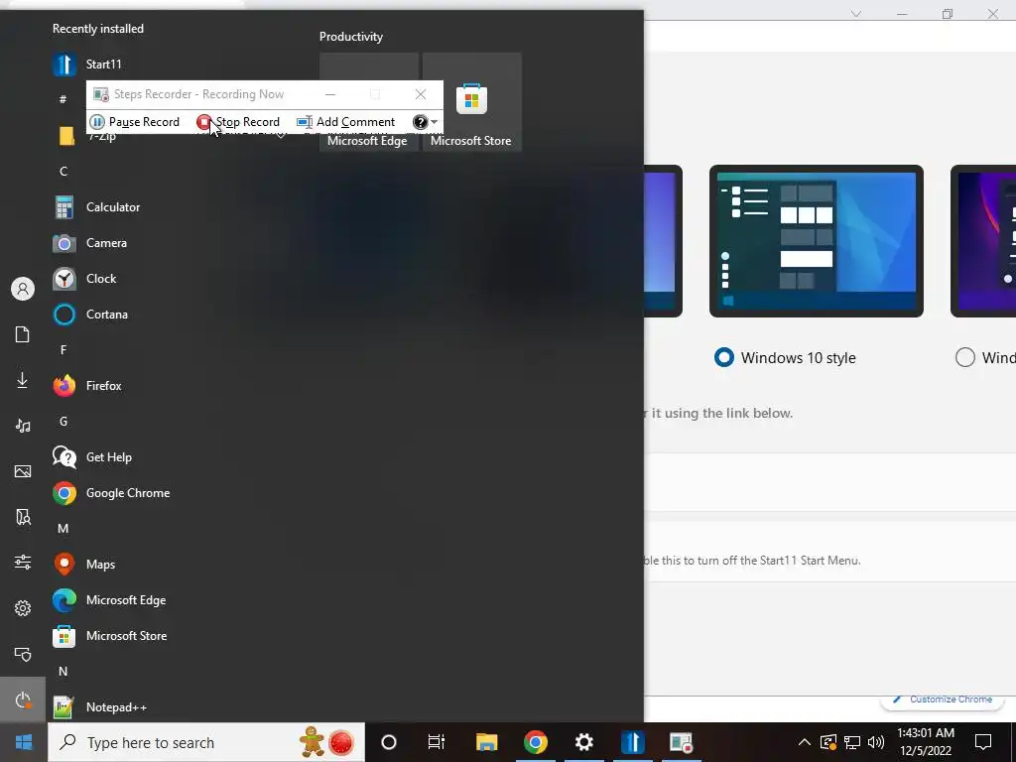Screen dimensions: 1016x762
Task: Click Customize Chrome button
Action: [x=943, y=699]
